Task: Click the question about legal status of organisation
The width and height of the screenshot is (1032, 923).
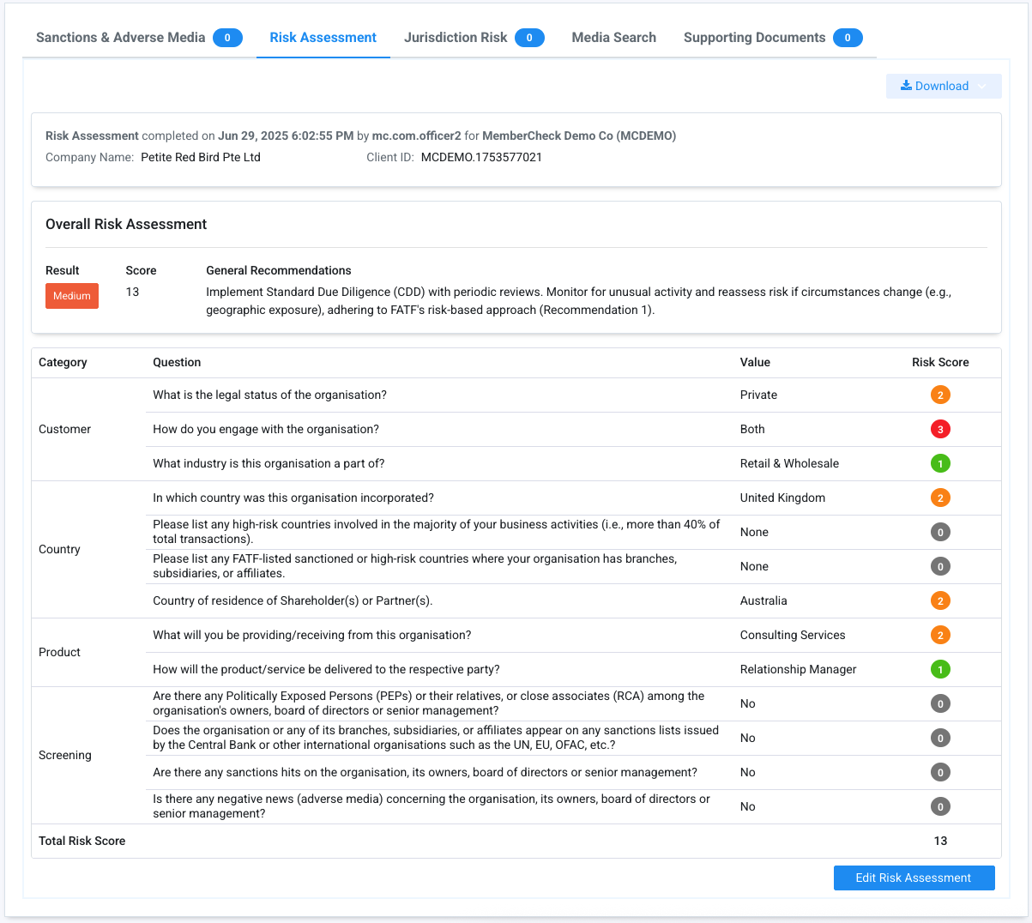Action: pos(269,395)
